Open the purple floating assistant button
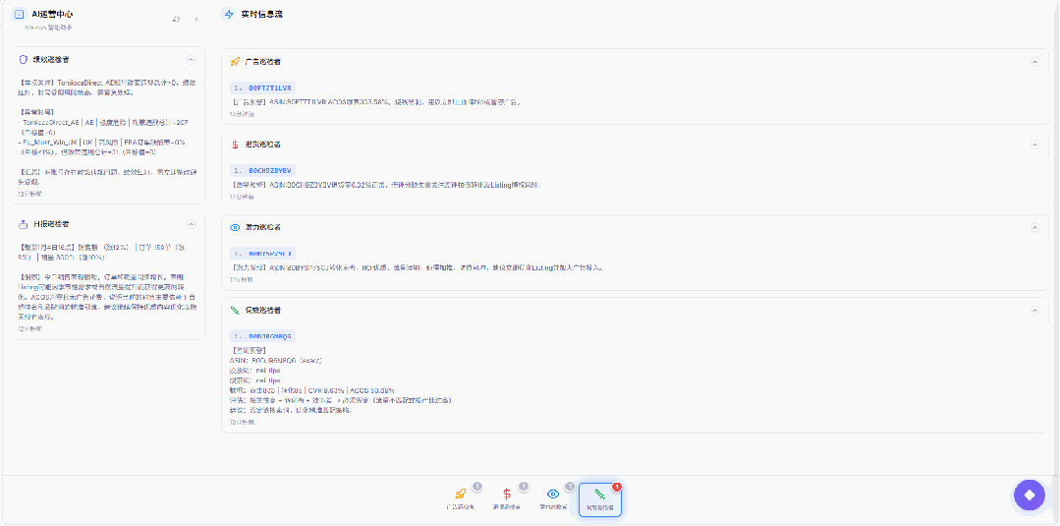 tap(1029, 495)
